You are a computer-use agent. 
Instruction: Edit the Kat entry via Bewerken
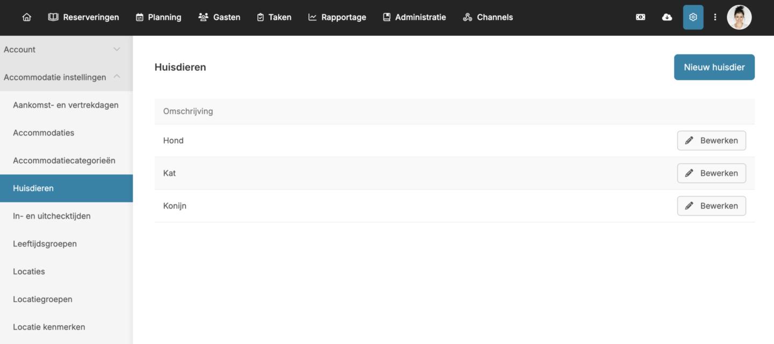(711, 173)
